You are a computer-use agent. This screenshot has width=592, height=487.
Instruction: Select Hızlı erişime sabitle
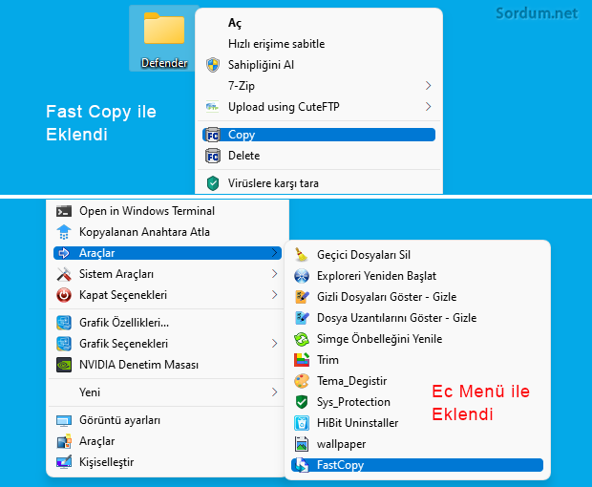(319, 44)
